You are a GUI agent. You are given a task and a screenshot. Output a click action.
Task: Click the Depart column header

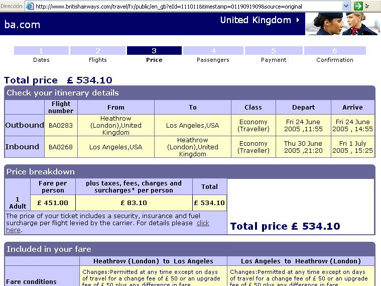(x=303, y=107)
